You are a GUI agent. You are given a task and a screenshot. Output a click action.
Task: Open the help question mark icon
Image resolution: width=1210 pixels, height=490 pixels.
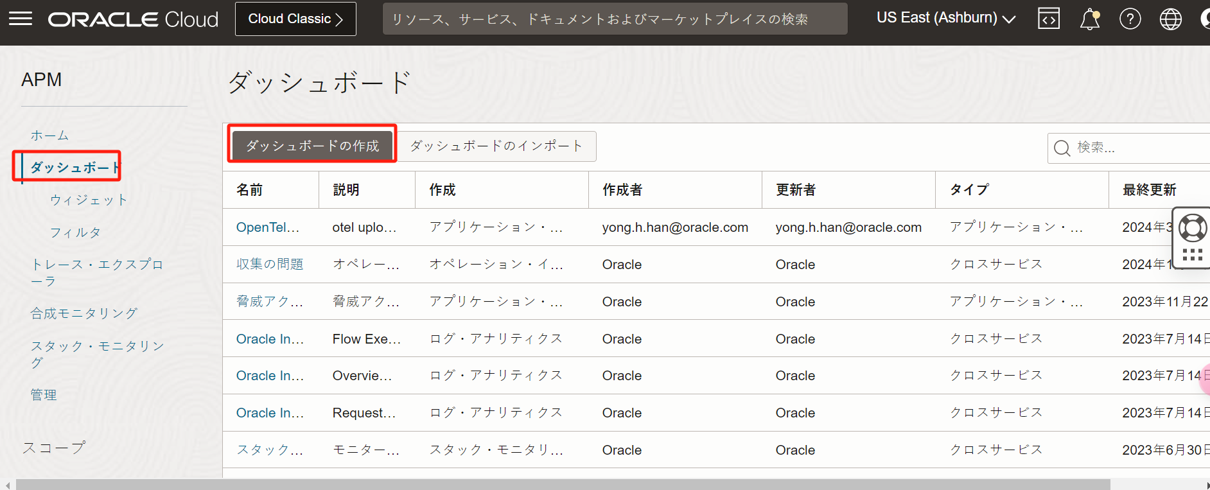pos(1130,19)
